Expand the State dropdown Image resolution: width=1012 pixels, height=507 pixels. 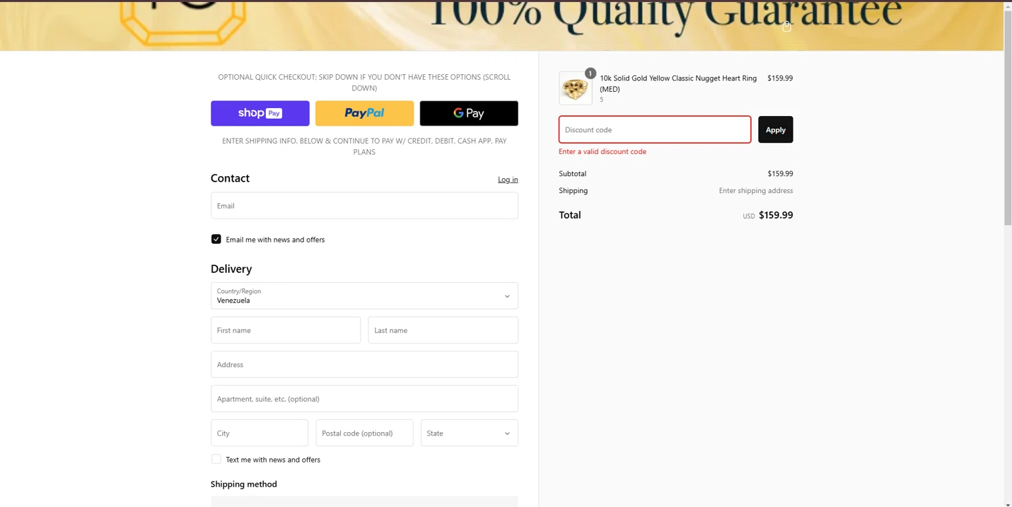[470, 433]
